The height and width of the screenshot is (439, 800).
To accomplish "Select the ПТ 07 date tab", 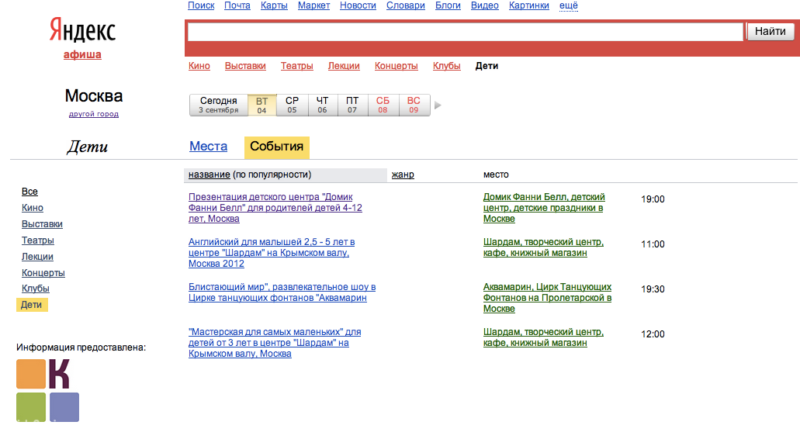I will pos(352,105).
